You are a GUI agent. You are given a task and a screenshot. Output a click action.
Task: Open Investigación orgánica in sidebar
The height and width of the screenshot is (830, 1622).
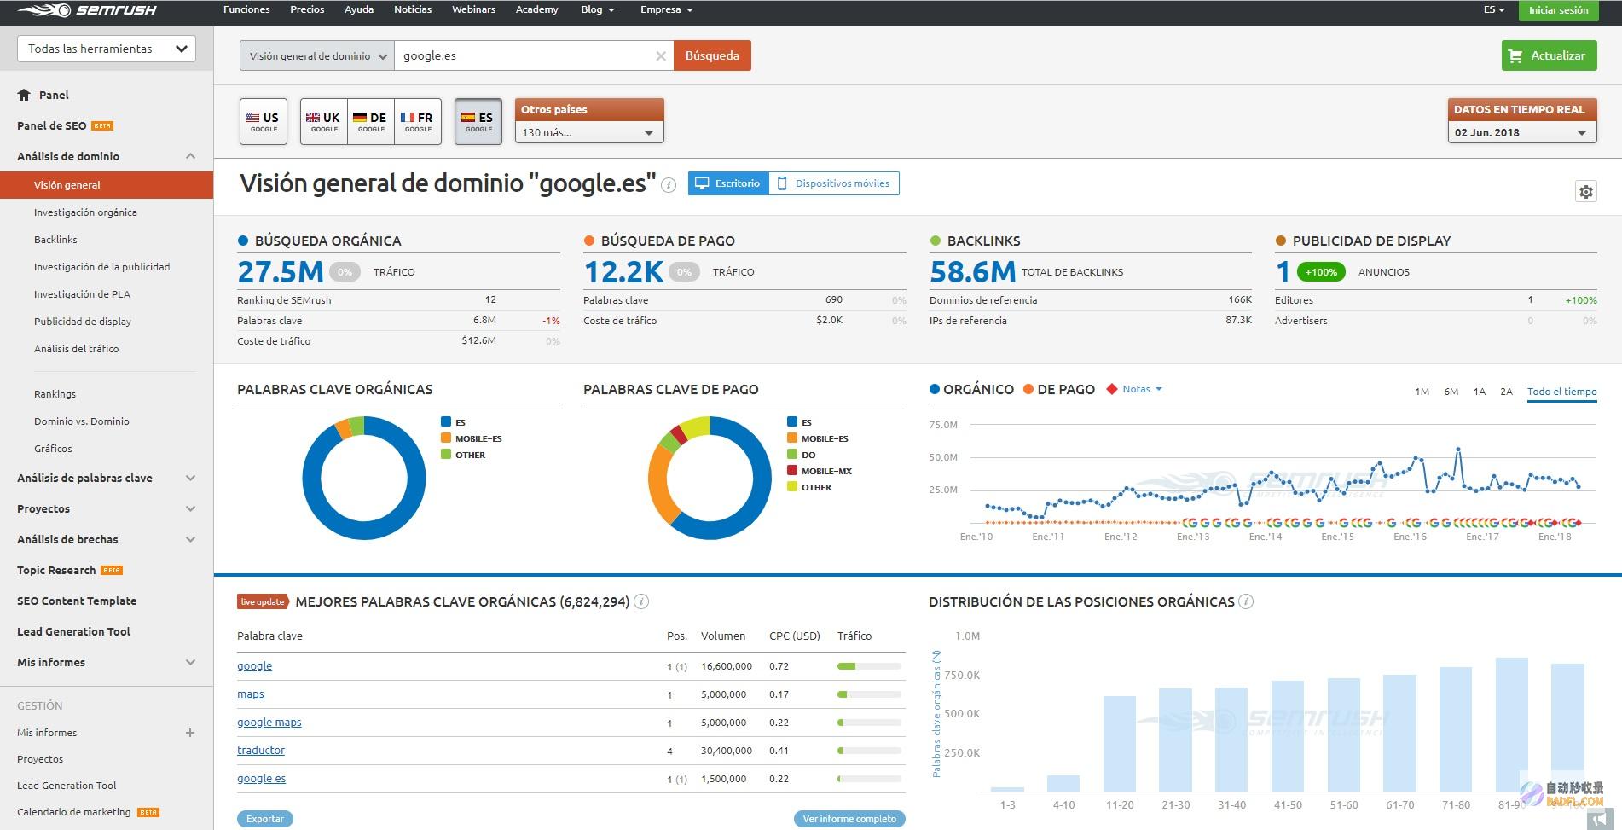pyautogui.click(x=85, y=212)
